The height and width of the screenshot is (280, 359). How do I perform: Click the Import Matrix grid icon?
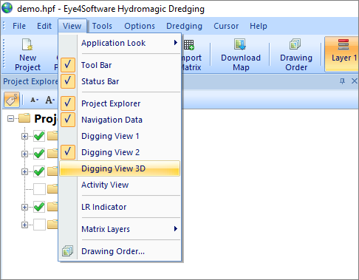click(189, 45)
